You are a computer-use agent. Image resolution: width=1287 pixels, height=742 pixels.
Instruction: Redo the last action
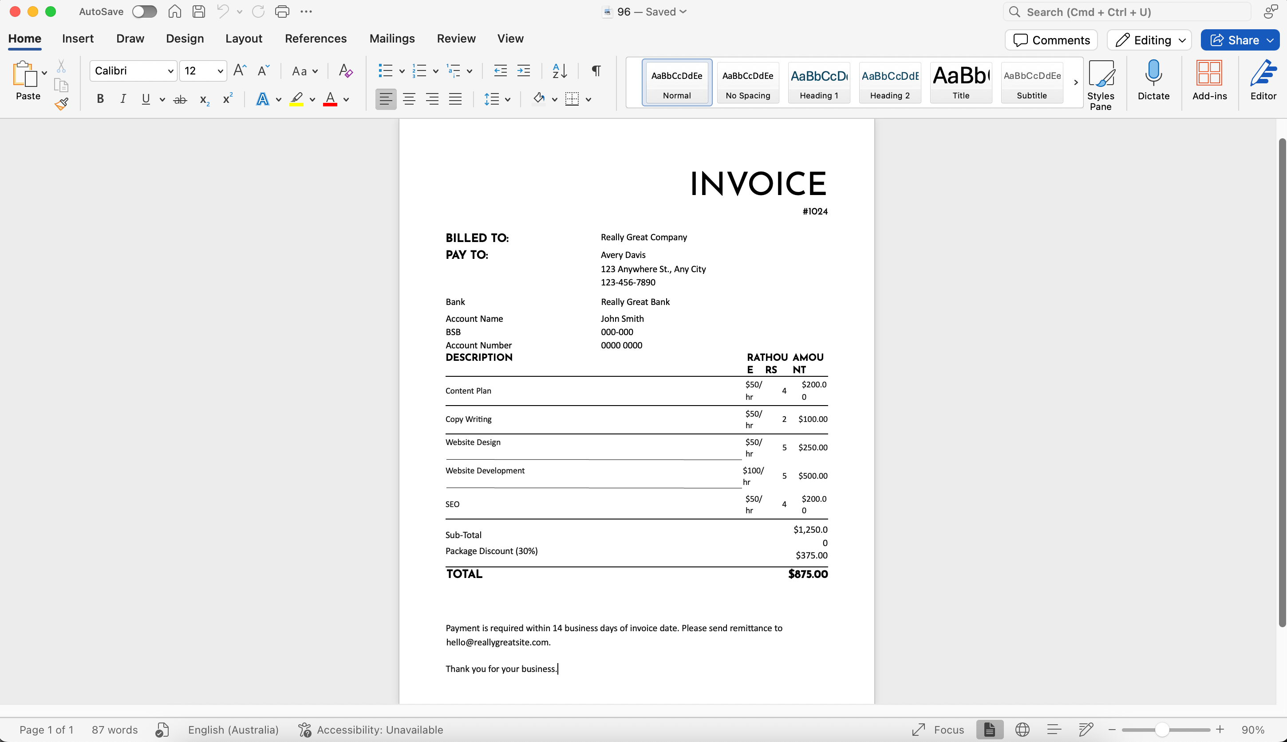tap(258, 12)
